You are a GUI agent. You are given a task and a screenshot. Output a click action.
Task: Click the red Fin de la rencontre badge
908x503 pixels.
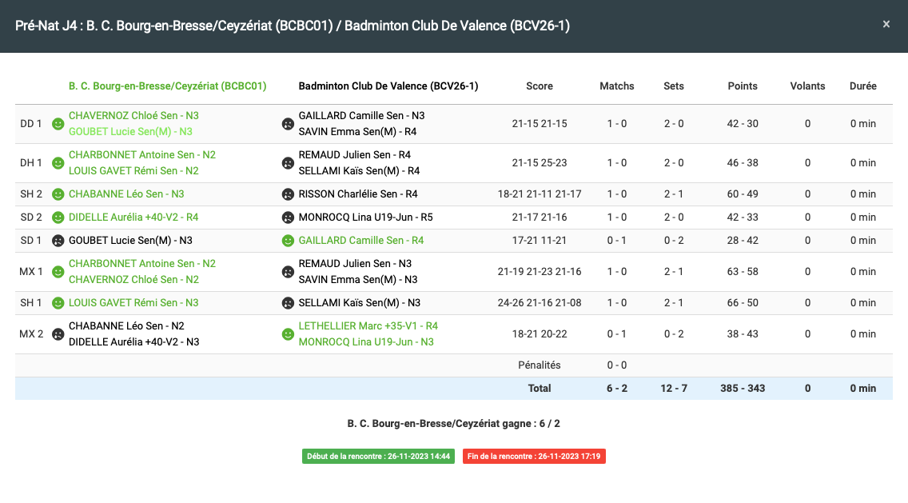point(534,456)
